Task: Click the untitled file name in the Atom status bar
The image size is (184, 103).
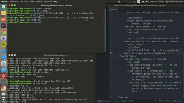Action: [124, 101]
